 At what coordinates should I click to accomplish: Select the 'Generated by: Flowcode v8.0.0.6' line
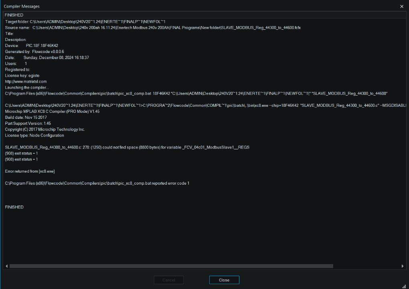click(34, 51)
